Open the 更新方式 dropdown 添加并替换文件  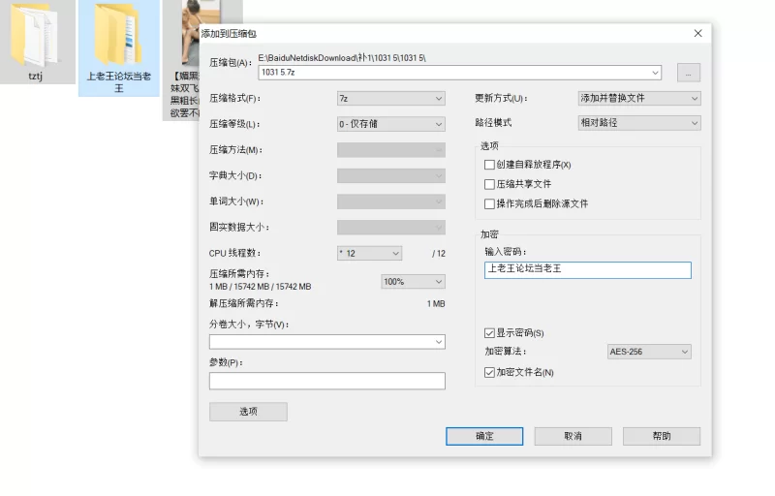[x=639, y=98]
